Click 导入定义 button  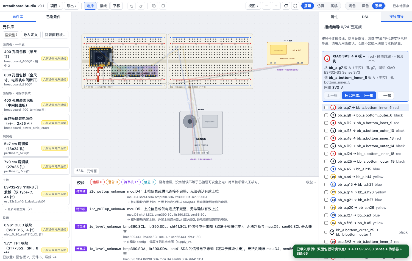tap(30, 35)
